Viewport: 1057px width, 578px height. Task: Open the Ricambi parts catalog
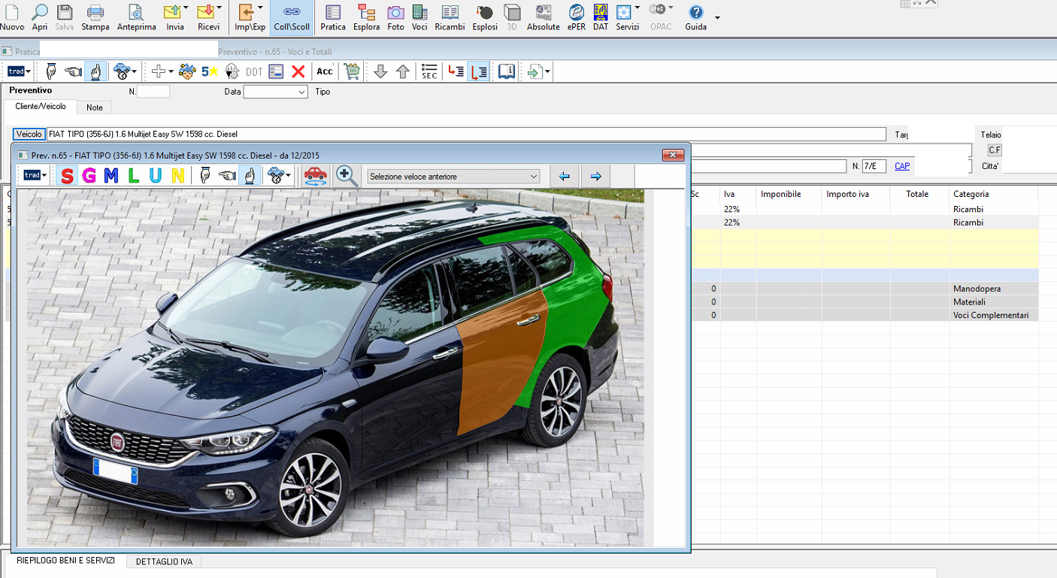point(450,17)
